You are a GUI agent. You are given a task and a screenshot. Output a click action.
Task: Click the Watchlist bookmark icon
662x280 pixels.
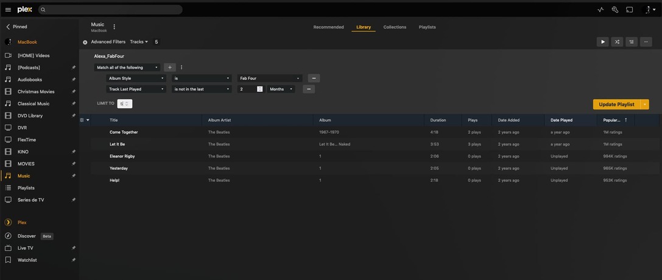click(x=8, y=260)
